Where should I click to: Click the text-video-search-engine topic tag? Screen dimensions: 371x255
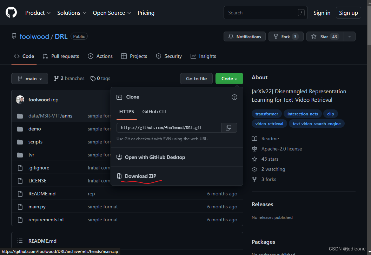click(317, 124)
